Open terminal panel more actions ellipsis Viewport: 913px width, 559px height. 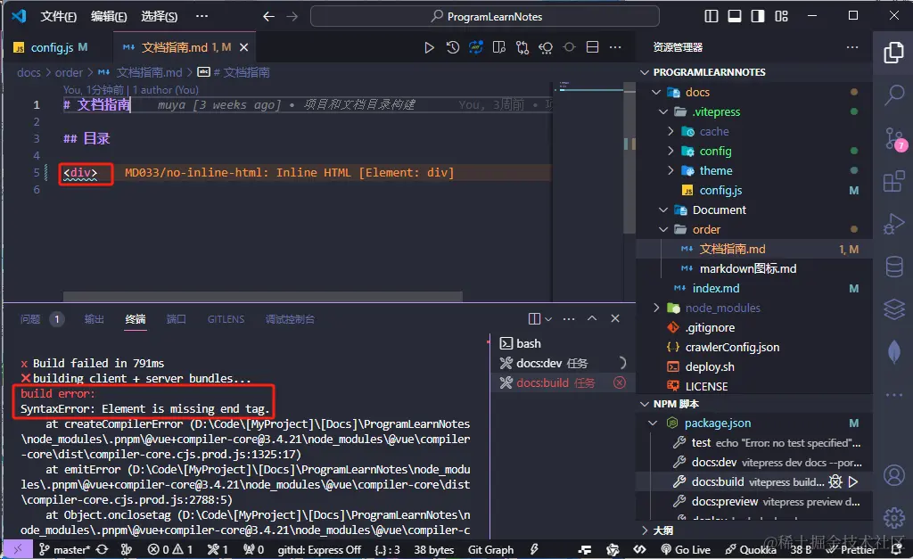point(569,318)
